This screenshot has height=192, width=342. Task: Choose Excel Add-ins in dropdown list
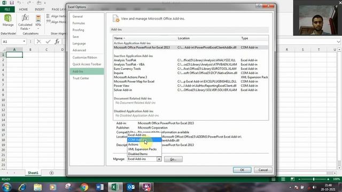coord(144,135)
